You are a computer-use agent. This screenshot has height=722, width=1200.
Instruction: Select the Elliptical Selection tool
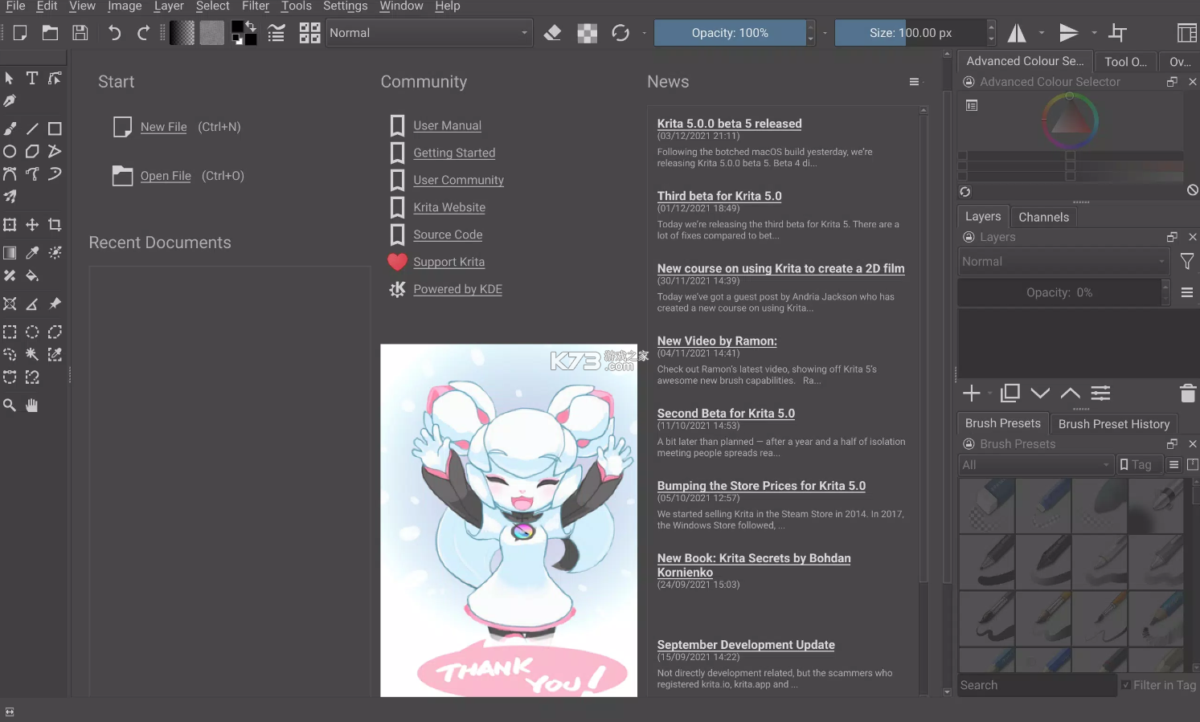(x=32, y=332)
